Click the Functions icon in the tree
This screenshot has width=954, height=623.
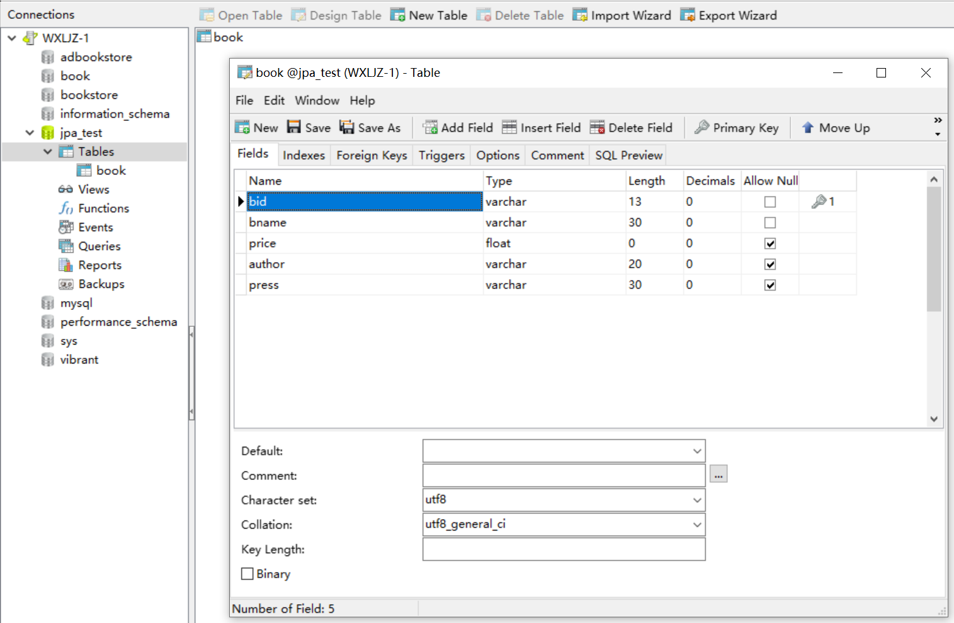tap(66, 209)
